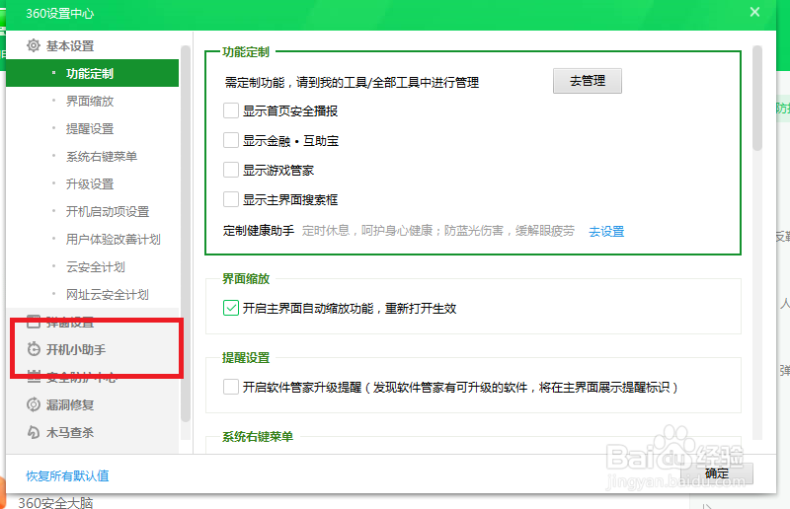
Task: Click the main settings panel scrollbar thumb
Action: click(757, 98)
